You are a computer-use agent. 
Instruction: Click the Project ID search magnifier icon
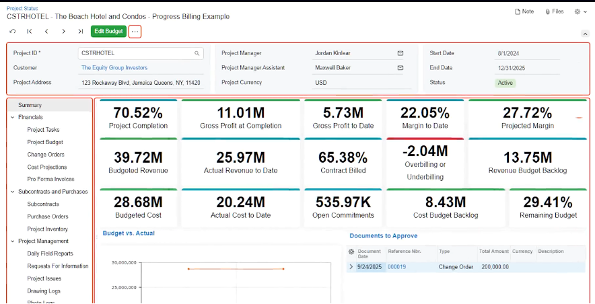tap(197, 53)
